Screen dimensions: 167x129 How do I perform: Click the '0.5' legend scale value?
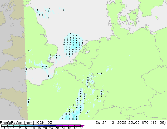pyautogui.click(x=9, y=128)
